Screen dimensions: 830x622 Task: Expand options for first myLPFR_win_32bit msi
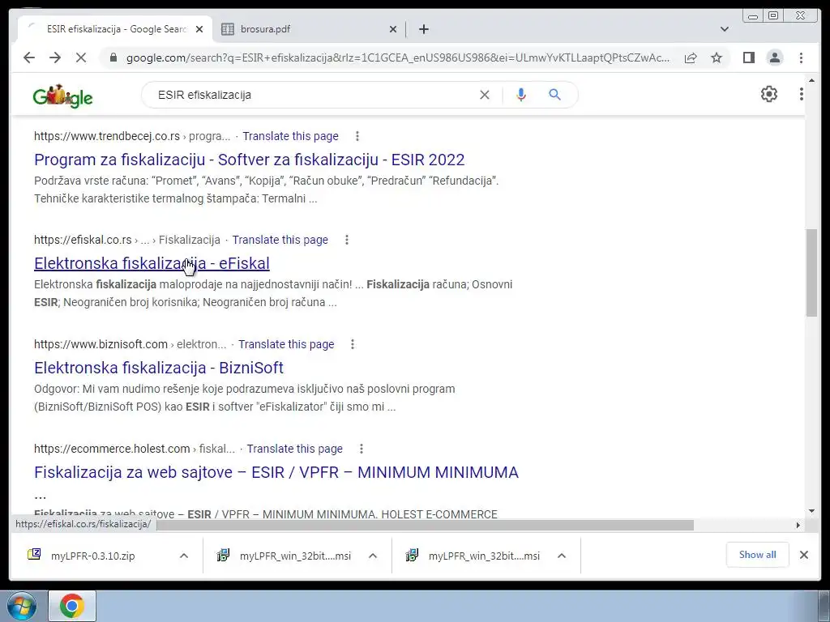373,556
